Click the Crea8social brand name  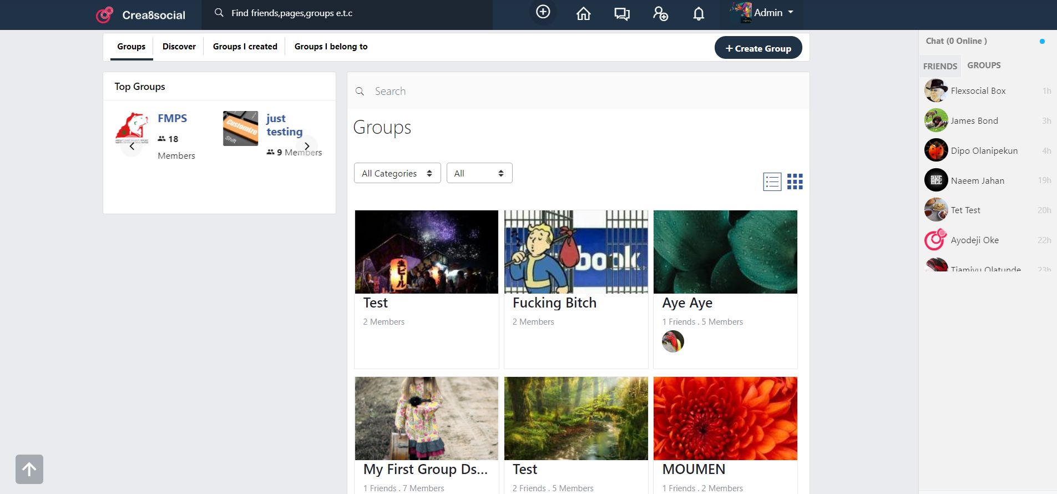point(154,15)
